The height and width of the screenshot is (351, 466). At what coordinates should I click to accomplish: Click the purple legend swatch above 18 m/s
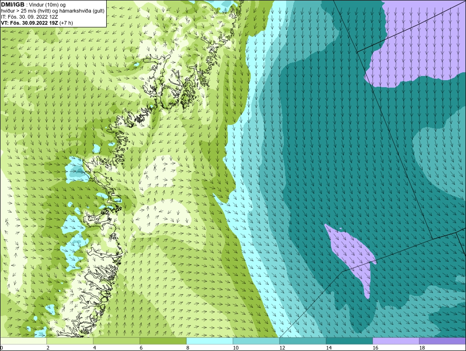(442, 341)
